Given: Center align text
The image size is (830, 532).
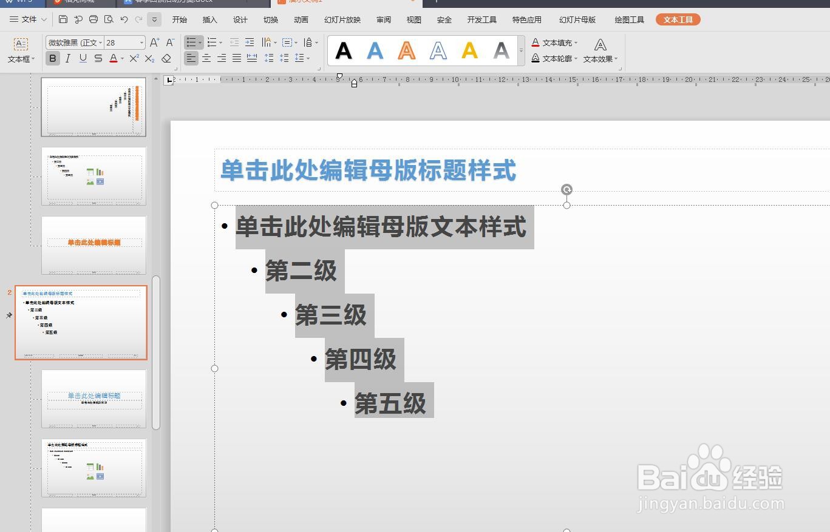Looking at the screenshot, I should [206, 58].
